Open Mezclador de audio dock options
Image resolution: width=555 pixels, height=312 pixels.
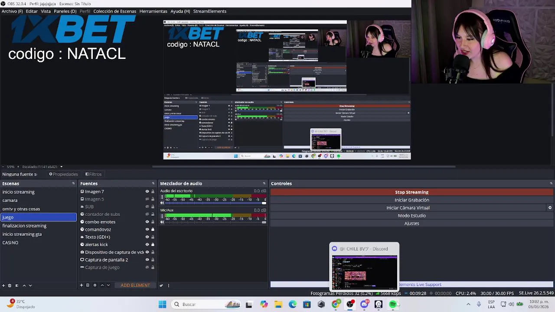(x=264, y=184)
